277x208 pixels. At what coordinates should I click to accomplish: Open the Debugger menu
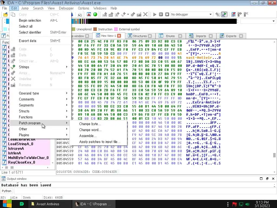66,8
